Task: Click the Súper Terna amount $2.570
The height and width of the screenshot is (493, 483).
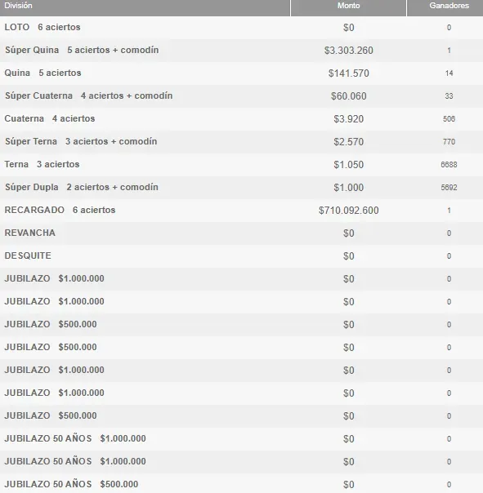Action: (x=348, y=142)
